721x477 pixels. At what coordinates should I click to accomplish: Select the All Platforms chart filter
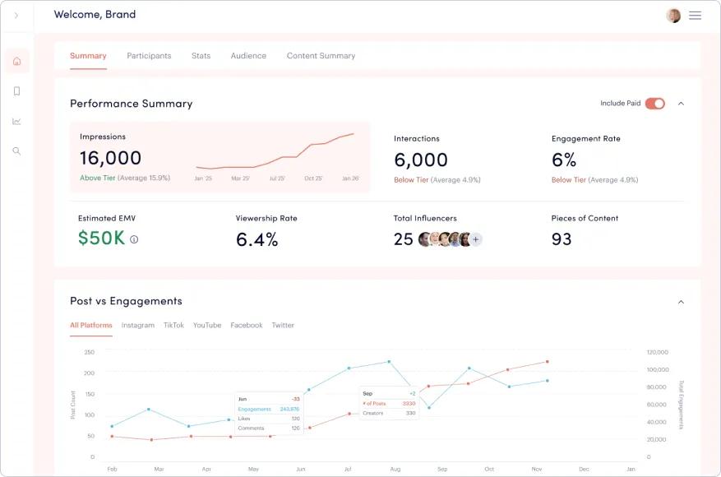coord(91,325)
